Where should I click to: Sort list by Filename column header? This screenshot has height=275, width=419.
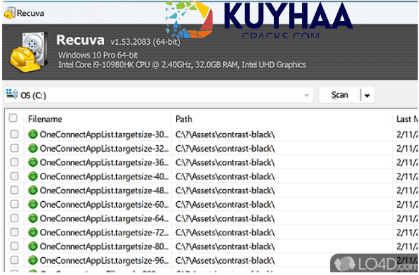(x=45, y=119)
